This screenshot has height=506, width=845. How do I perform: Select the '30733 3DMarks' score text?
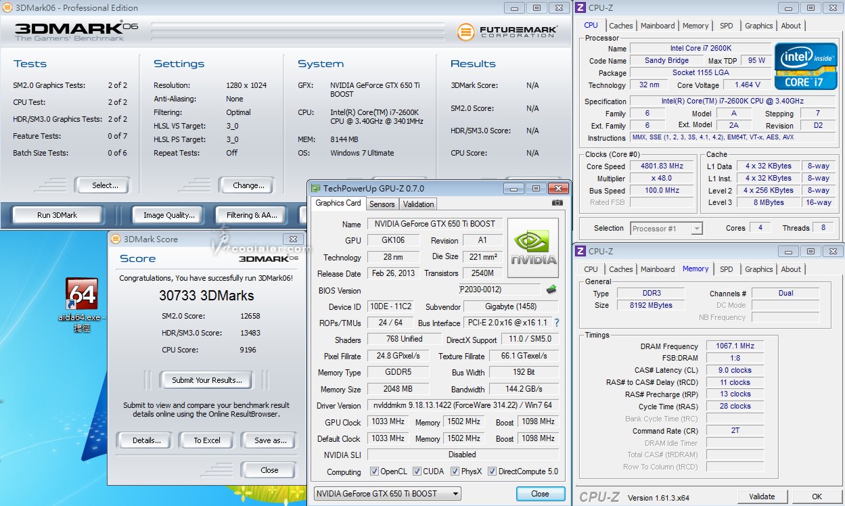coord(206,296)
